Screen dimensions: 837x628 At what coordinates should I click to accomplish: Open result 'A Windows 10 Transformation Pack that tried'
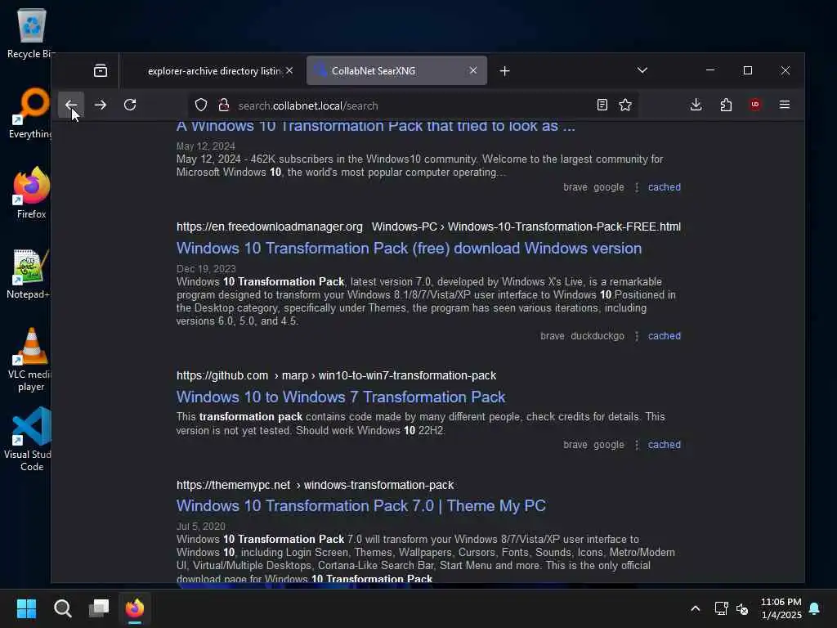point(376,126)
